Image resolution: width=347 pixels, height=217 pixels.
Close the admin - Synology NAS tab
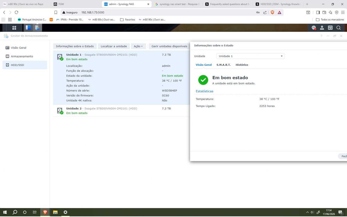tap(148, 4)
